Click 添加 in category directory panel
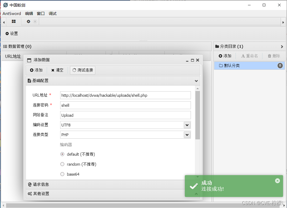The width and height of the screenshot is (287, 208). 225,56
